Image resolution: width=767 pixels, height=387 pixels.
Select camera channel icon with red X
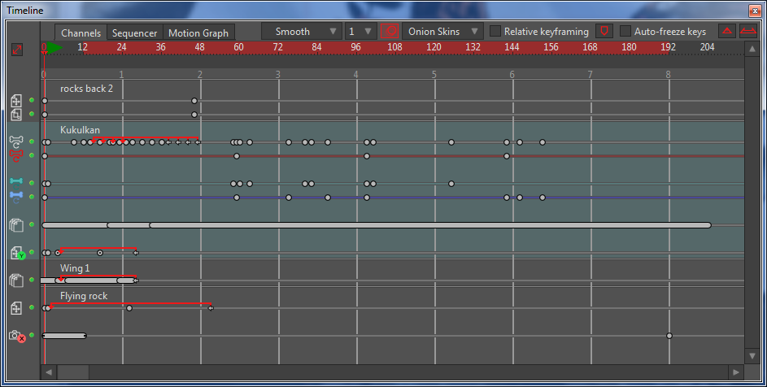17,336
